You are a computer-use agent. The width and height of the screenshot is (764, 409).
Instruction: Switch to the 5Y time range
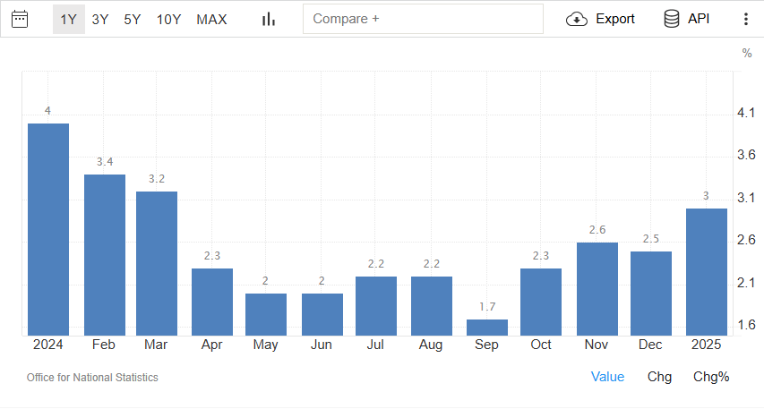click(133, 19)
